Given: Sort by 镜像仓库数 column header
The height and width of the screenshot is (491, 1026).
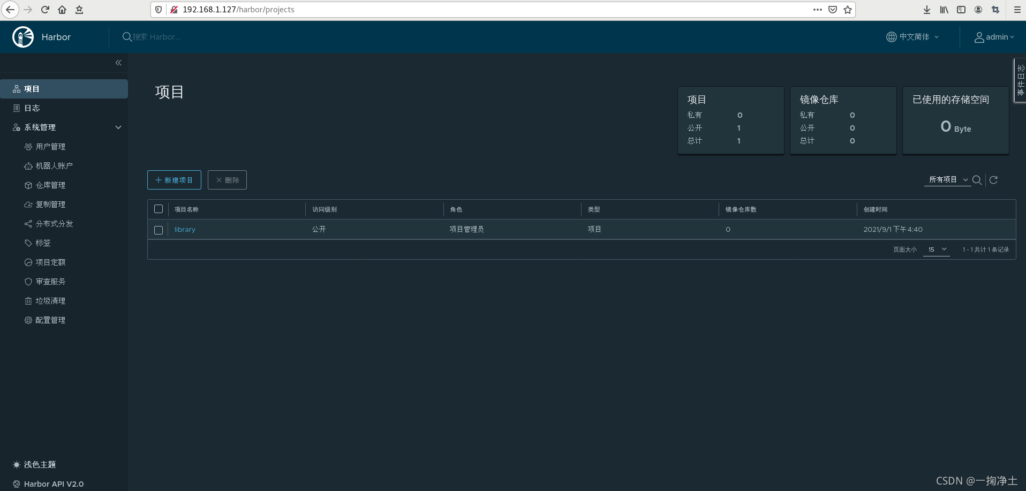Looking at the screenshot, I should [x=741, y=209].
